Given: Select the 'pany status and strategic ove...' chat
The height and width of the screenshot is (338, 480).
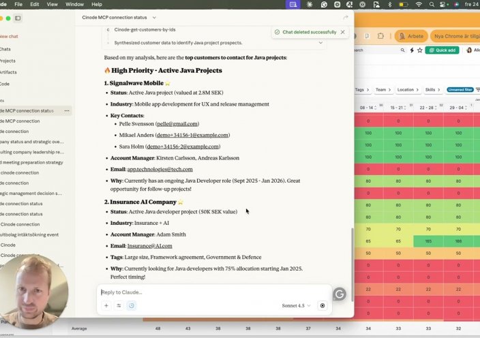Looking at the screenshot, I should point(32,142).
